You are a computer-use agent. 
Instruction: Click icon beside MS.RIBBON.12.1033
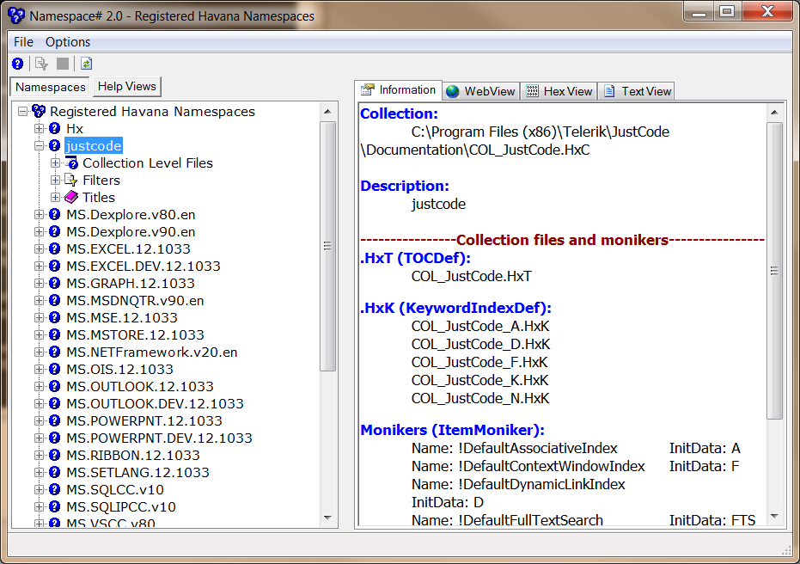pos(55,455)
